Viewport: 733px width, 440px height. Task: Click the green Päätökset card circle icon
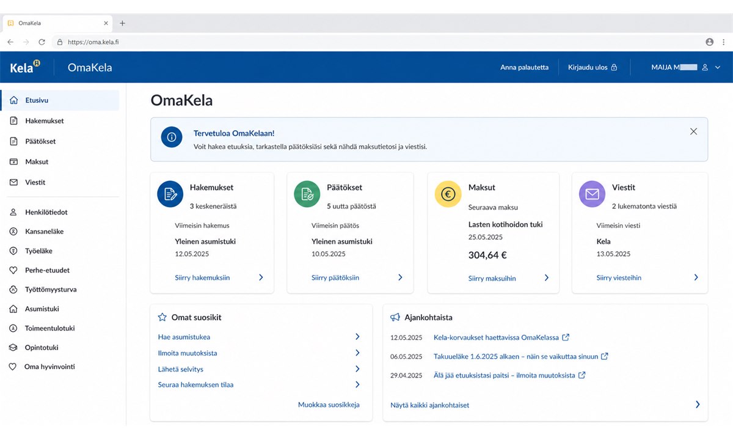pos(307,194)
